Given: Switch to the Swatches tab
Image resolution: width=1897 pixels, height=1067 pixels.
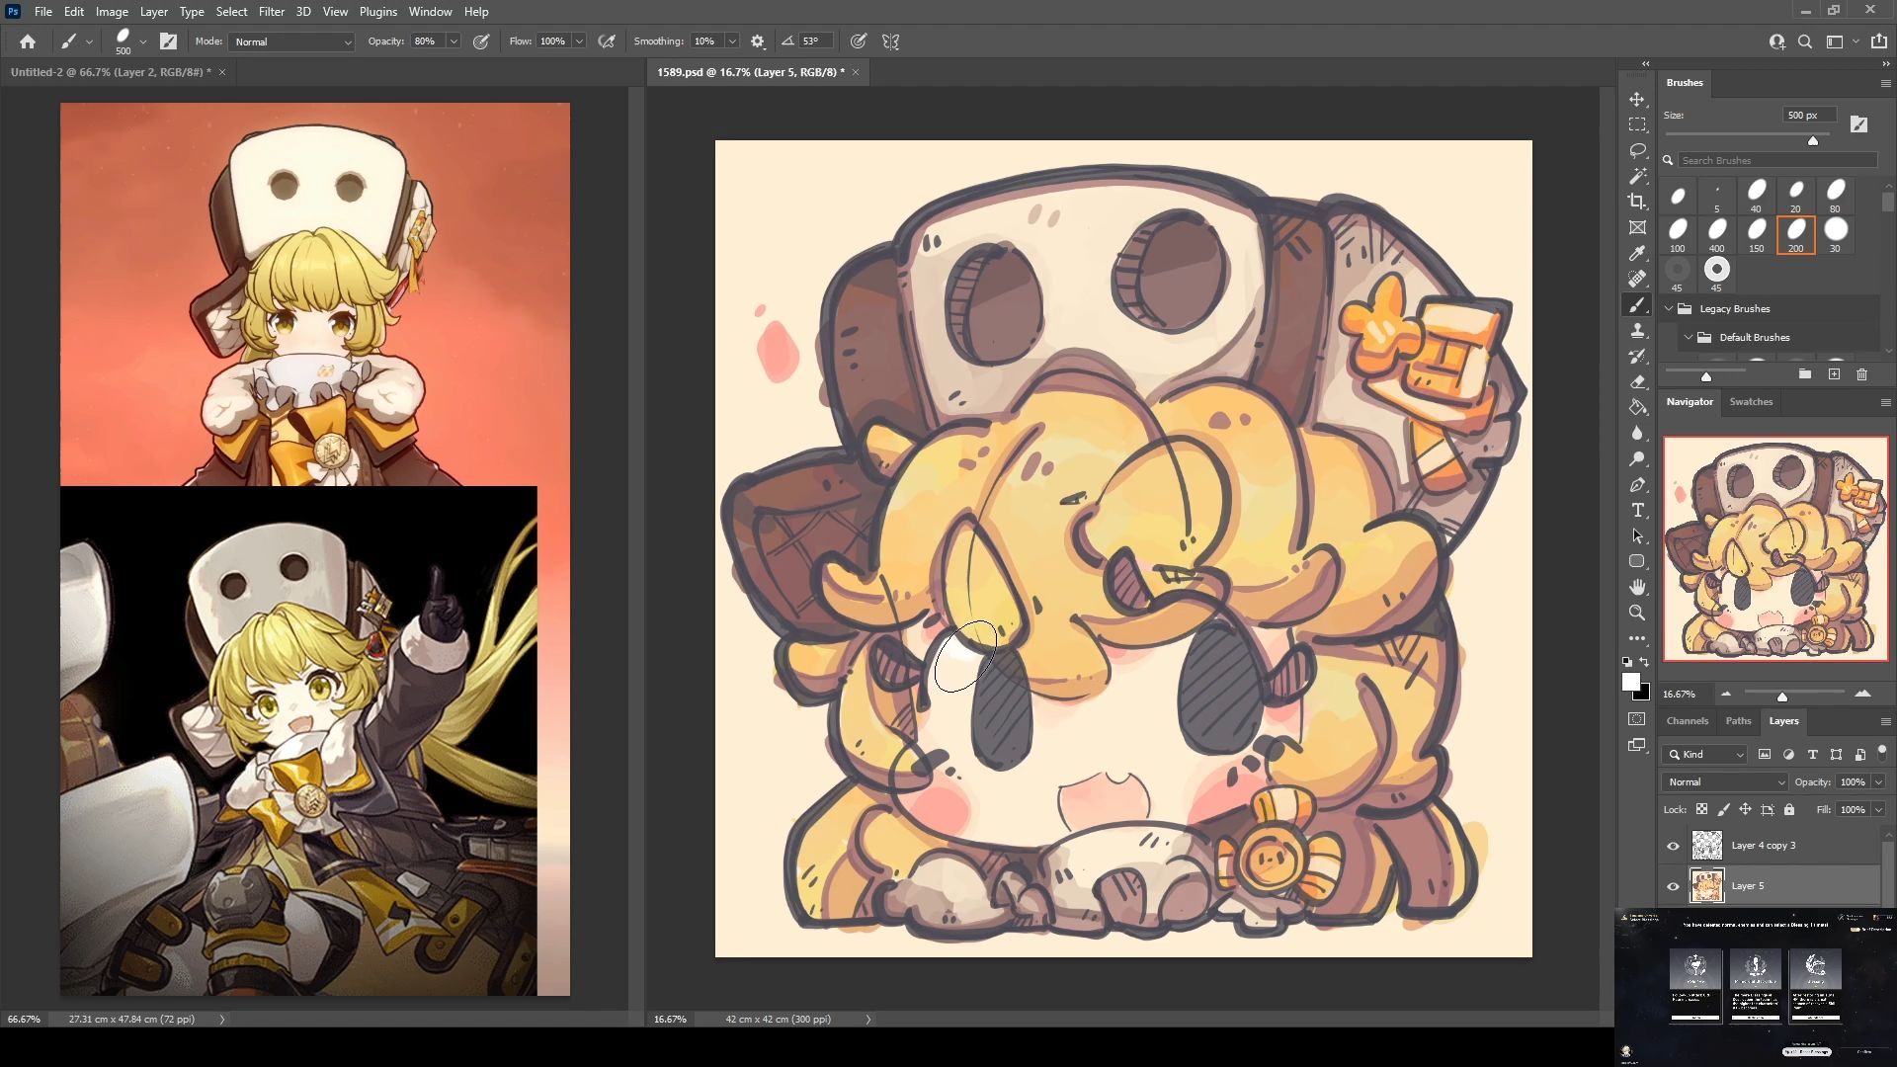Looking at the screenshot, I should (1751, 402).
